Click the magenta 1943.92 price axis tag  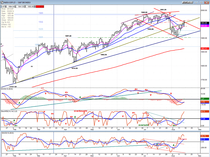pyautogui.click(x=205, y=26)
